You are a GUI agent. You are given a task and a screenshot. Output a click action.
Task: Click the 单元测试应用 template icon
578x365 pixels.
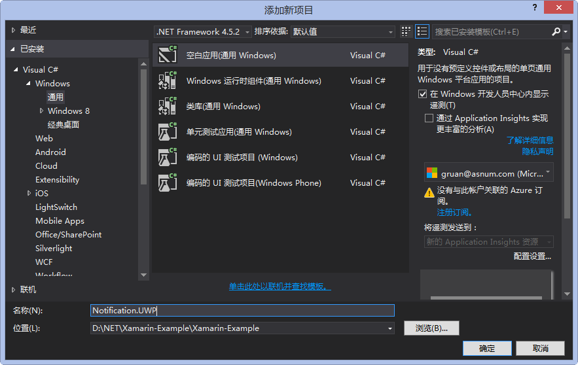tap(168, 132)
